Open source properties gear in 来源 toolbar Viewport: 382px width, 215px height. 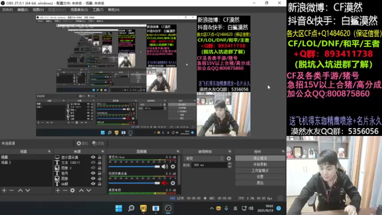[x=73, y=190]
